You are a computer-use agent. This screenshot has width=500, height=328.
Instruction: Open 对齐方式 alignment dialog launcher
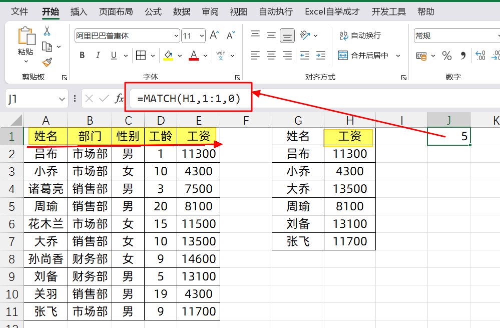404,77
